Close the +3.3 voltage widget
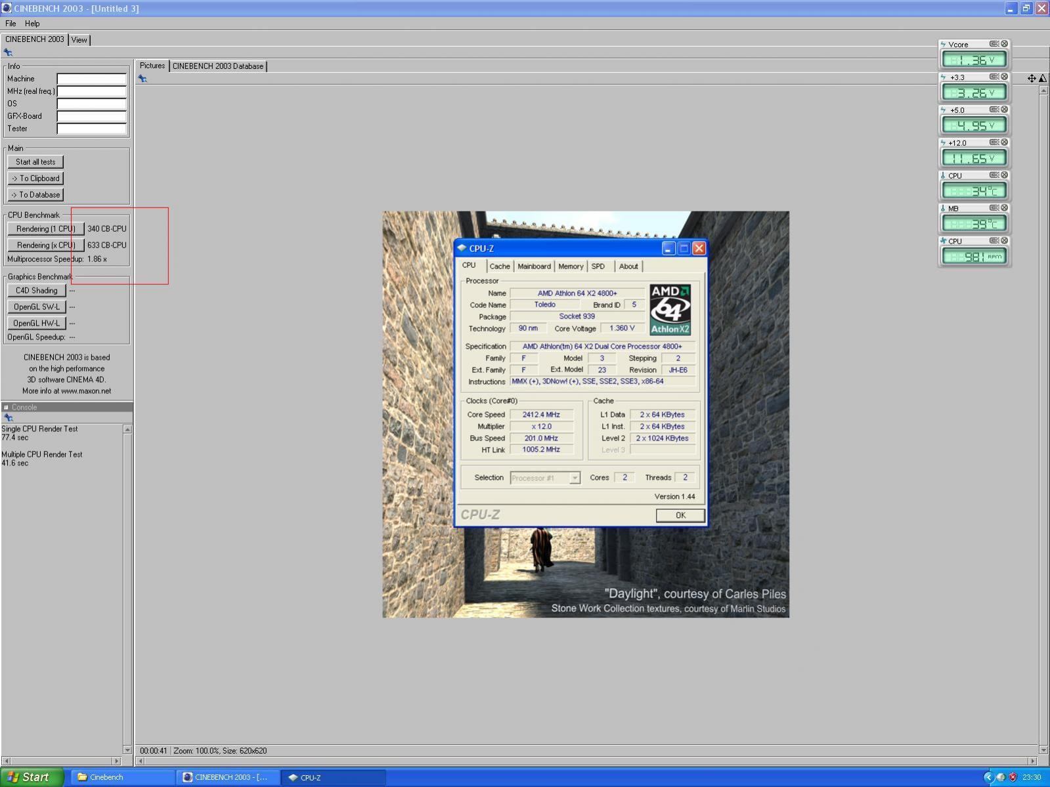This screenshot has height=787, width=1050. pos(1004,77)
